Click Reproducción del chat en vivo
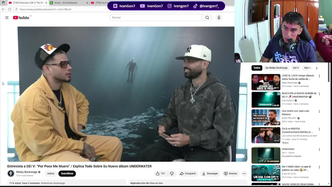Screen dimensions: 332x187 147,183
